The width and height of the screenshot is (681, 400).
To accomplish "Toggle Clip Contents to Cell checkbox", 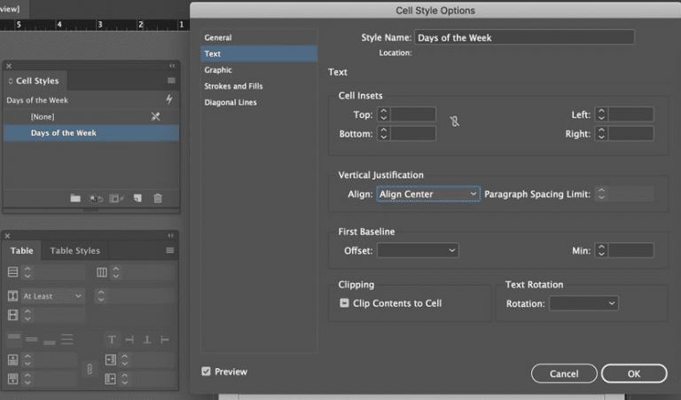I will pos(344,303).
